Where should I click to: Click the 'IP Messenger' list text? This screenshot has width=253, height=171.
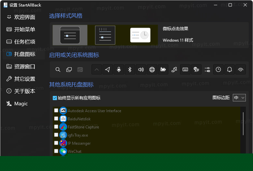point(79,143)
